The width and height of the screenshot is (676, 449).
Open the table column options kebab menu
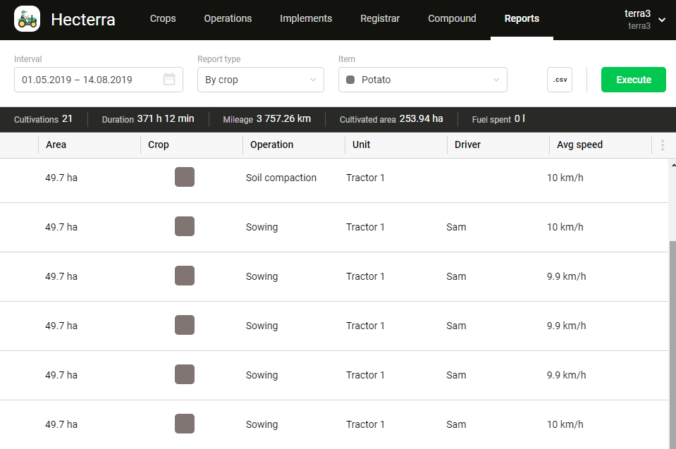661,144
